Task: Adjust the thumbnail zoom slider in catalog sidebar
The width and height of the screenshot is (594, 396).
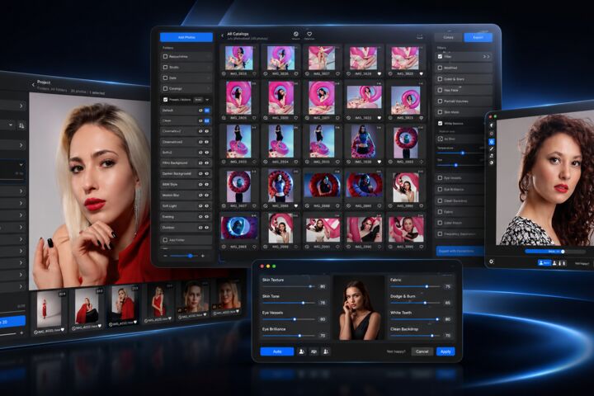Action: (x=184, y=257)
